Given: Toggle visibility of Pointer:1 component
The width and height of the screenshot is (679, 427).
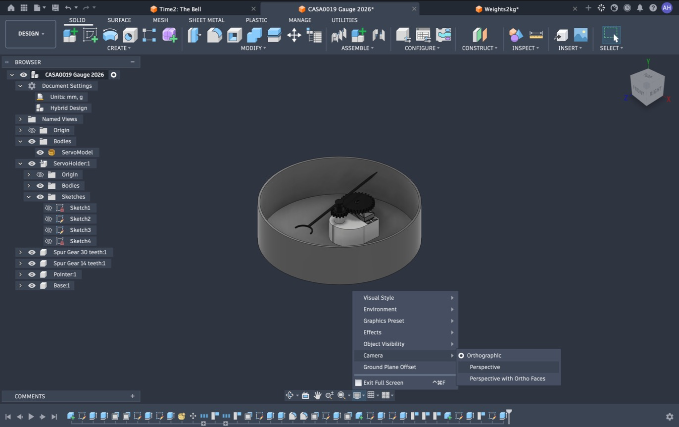Looking at the screenshot, I should pos(32,274).
